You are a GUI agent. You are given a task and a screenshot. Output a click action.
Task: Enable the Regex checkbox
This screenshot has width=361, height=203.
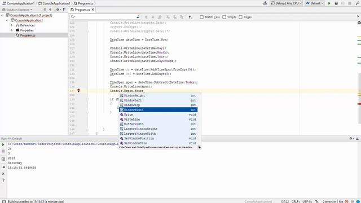click(241, 17)
